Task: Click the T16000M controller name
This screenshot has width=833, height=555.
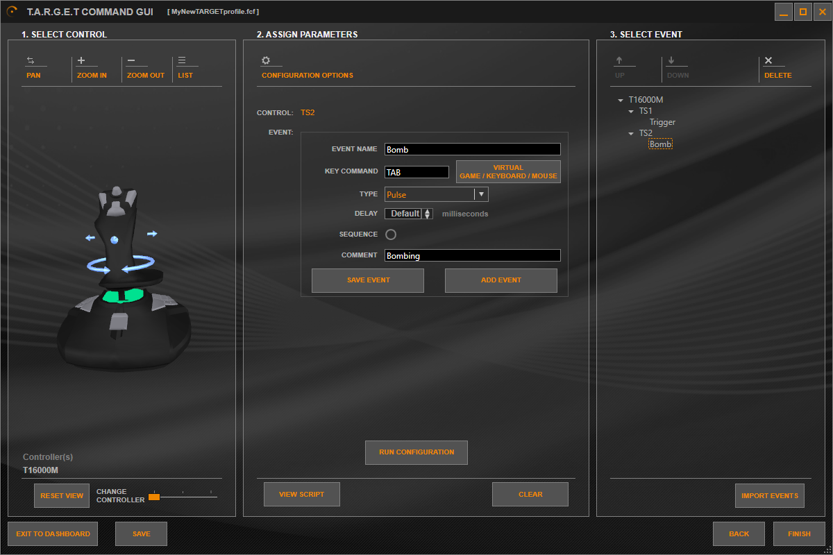Action: coord(40,470)
